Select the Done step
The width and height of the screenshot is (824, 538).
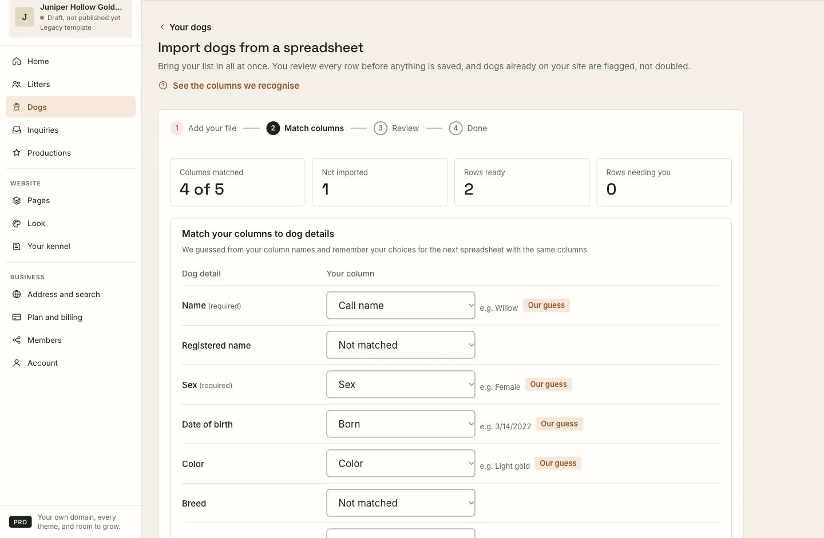(x=468, y=128)
